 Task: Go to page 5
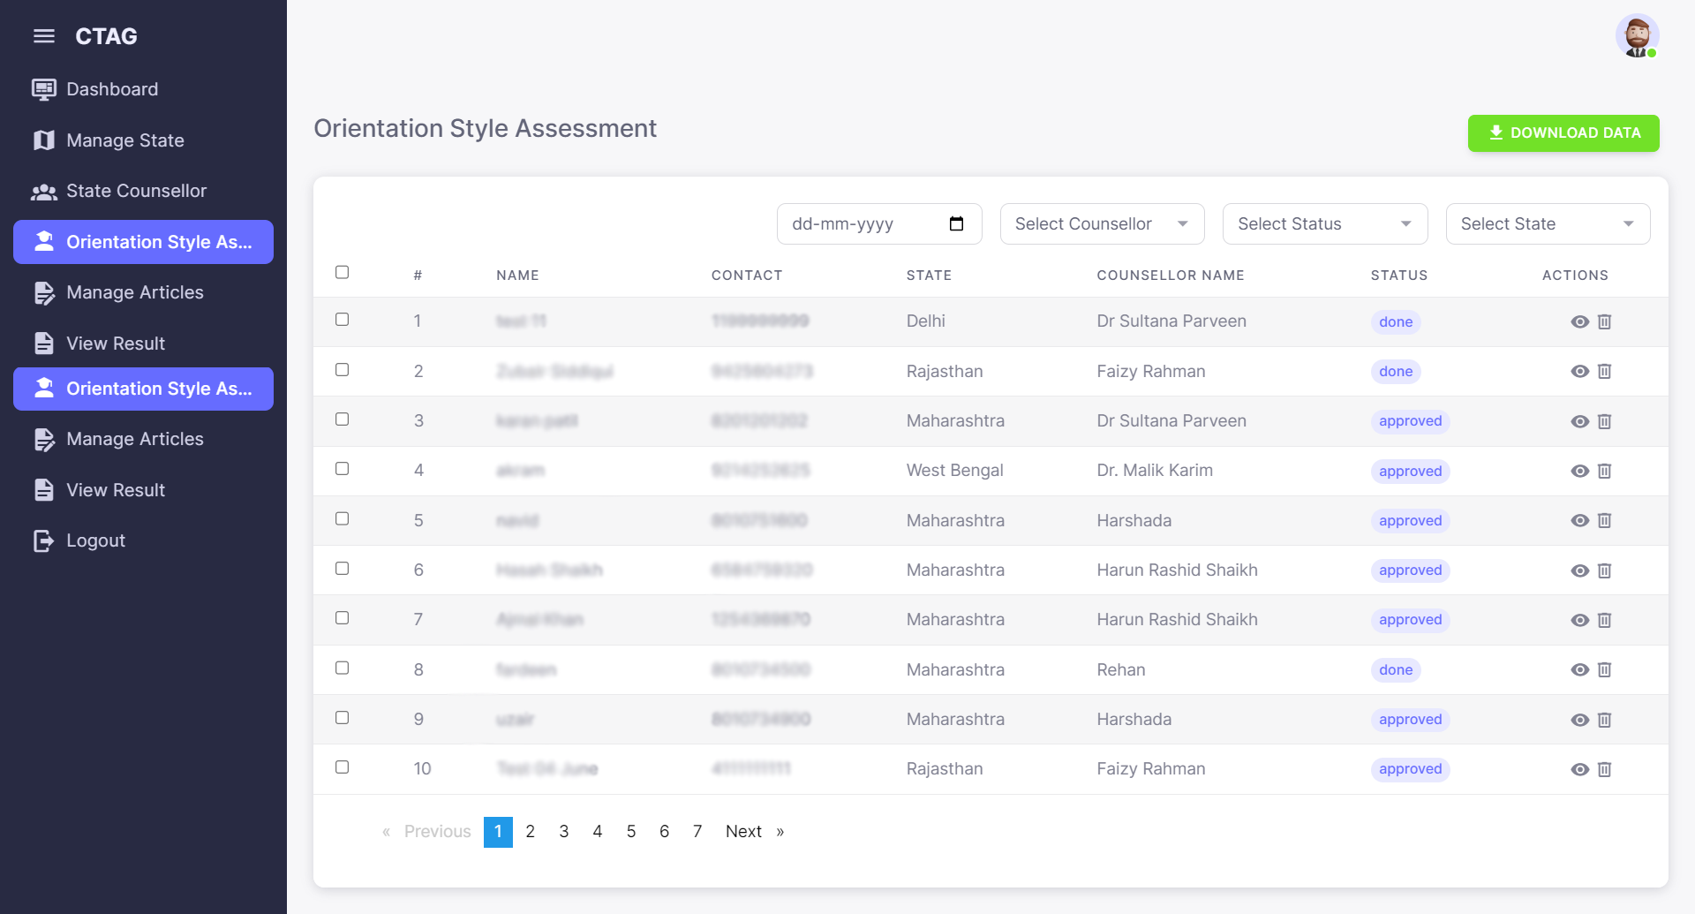click(x=631, y=832)
